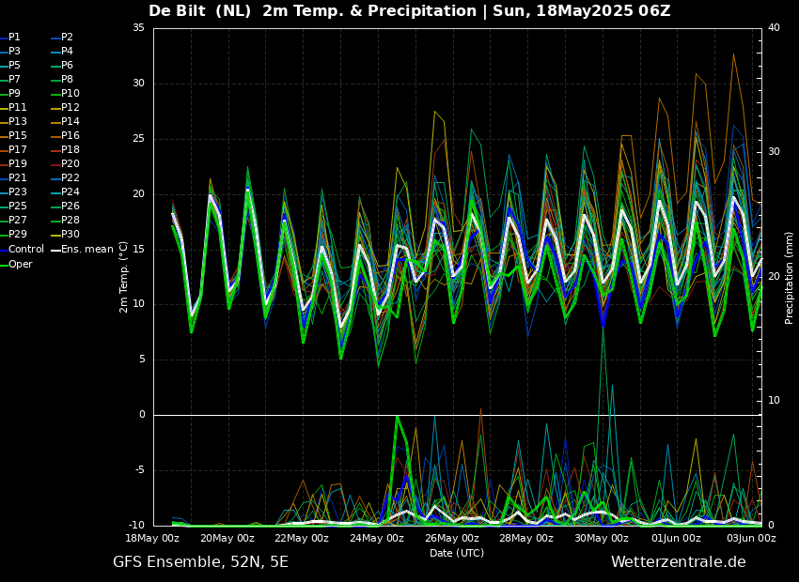Click the 01Jun 00z date label
This screenshot has height=582, width=799.
(676, 538)
